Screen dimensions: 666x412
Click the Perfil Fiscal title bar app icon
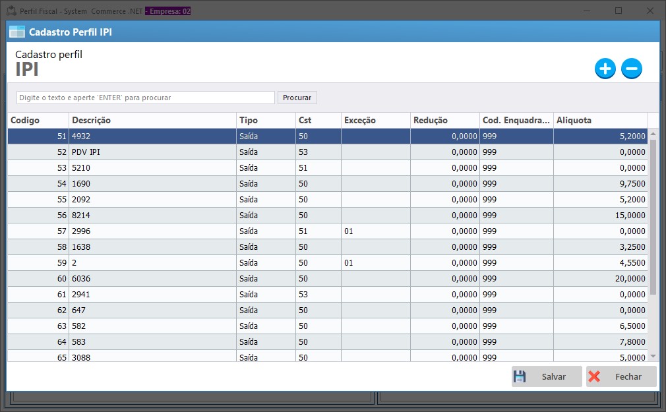pos(11,11)
